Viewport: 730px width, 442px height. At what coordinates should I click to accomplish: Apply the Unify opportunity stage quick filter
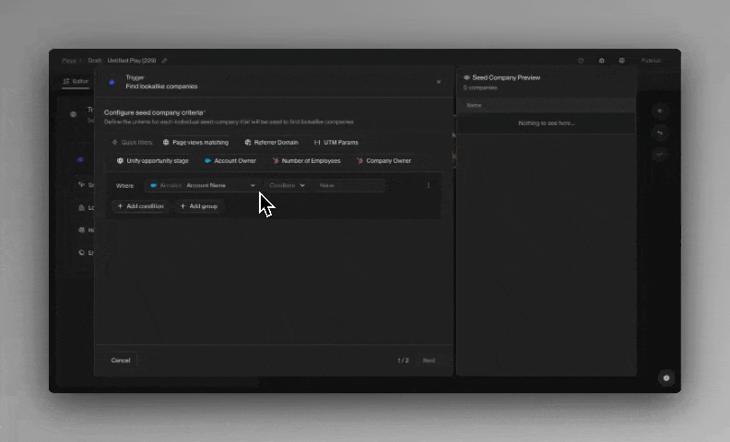pyautogui.click(x=152, y=160)
